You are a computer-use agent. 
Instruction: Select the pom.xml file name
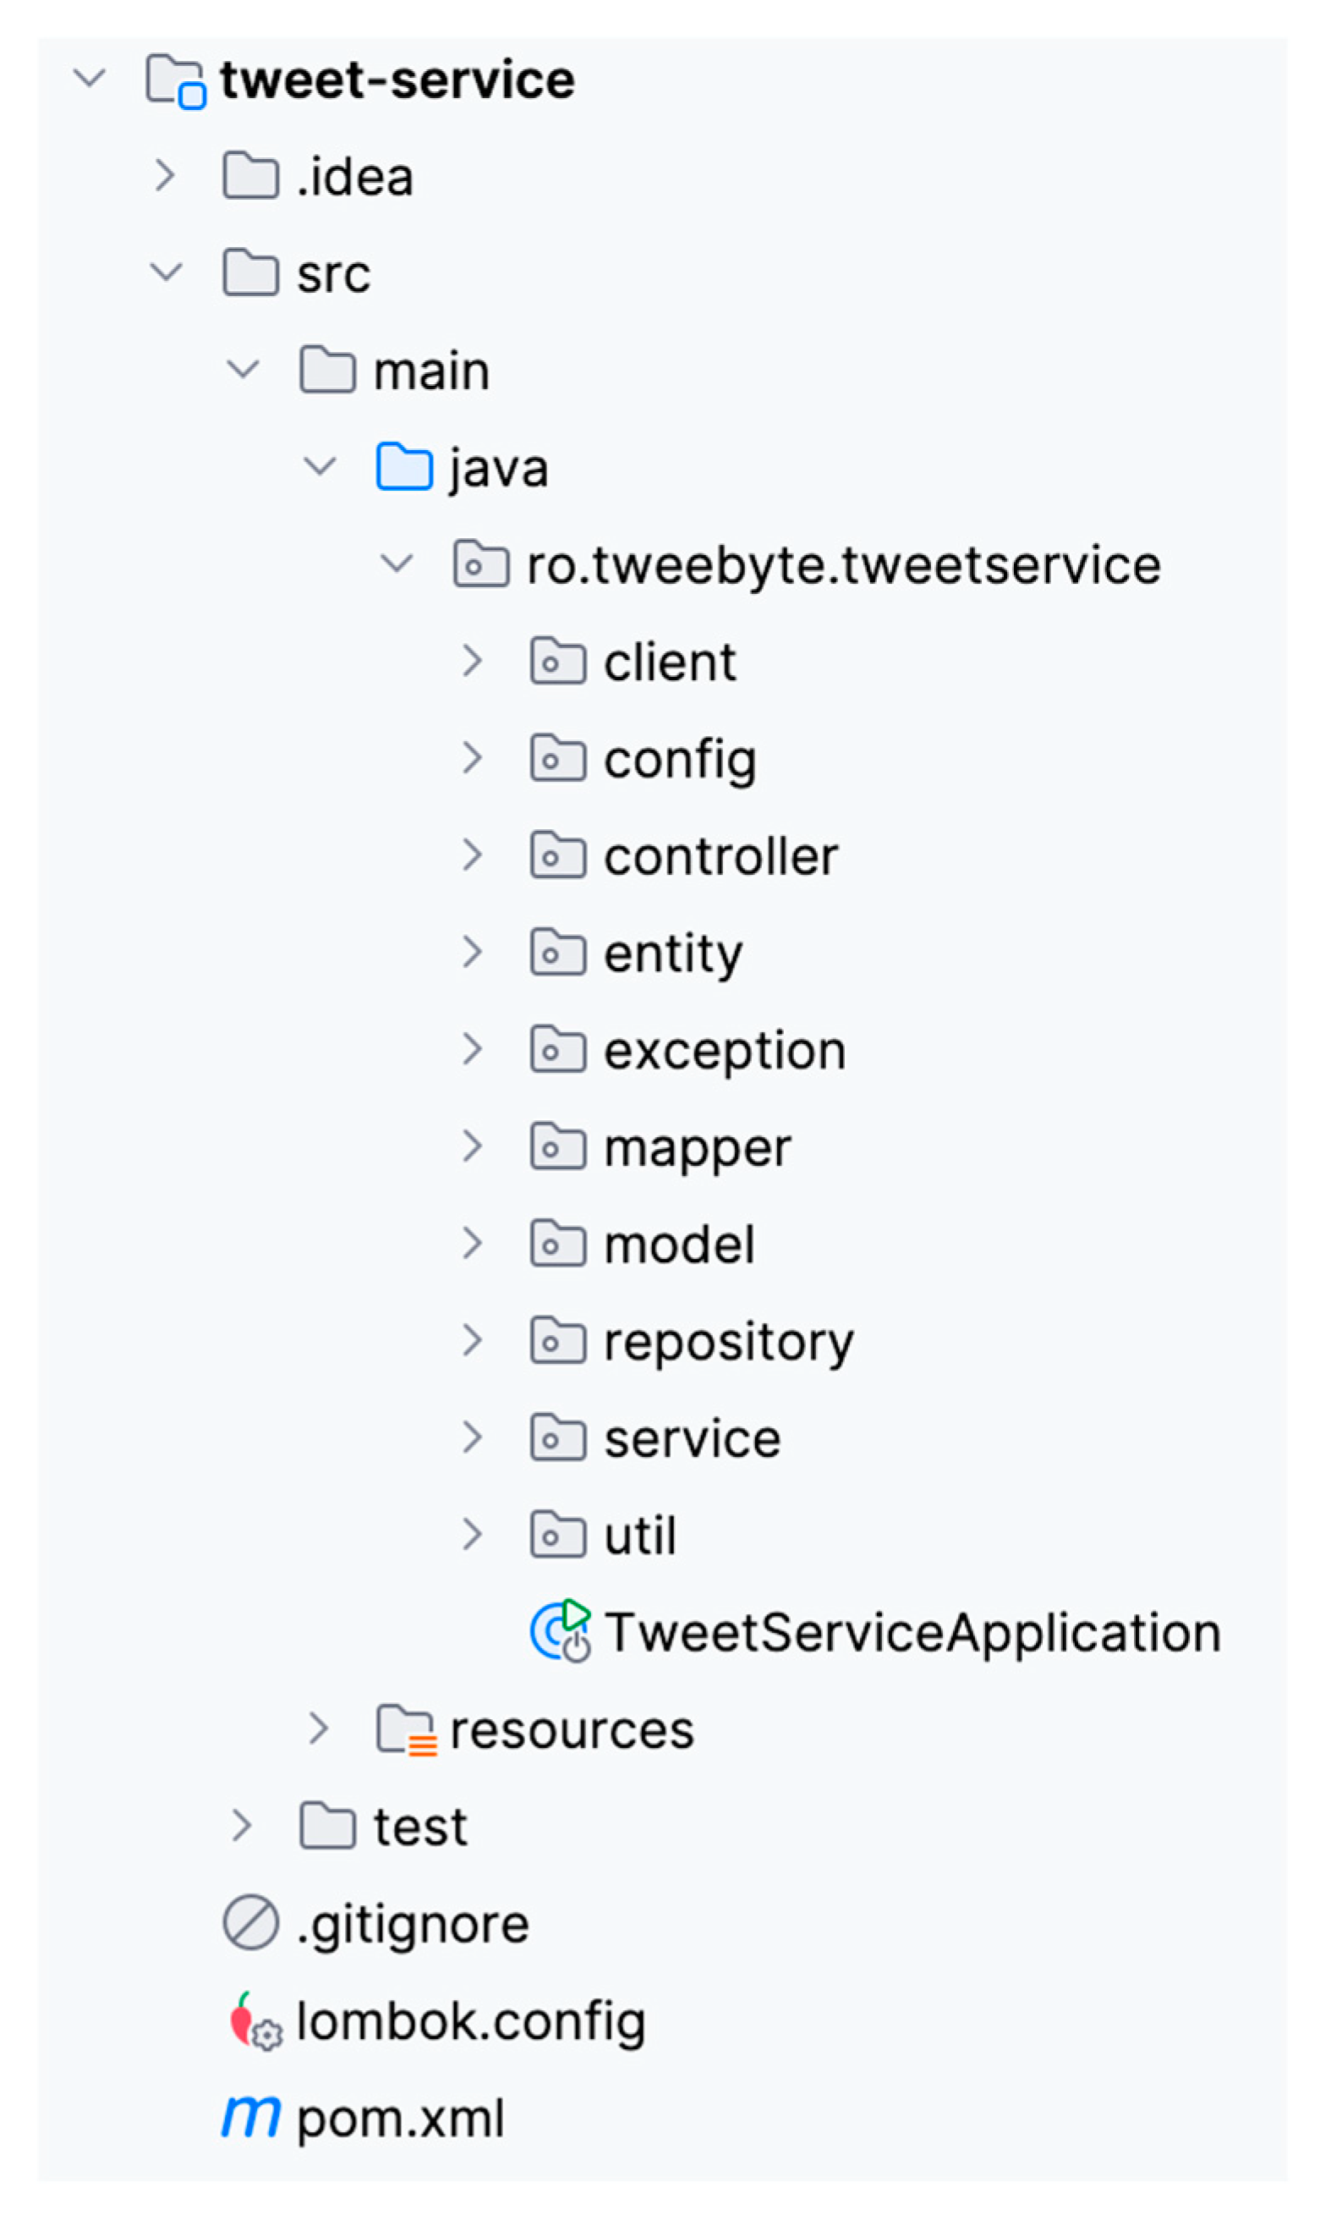click(400, 2118)
